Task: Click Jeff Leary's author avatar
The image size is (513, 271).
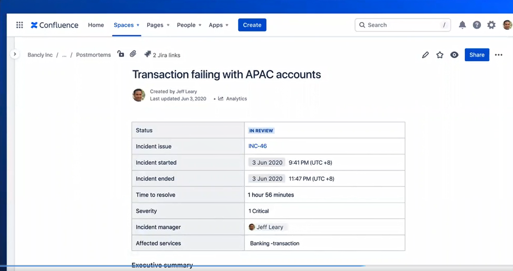Action: [x=139, y=95]
